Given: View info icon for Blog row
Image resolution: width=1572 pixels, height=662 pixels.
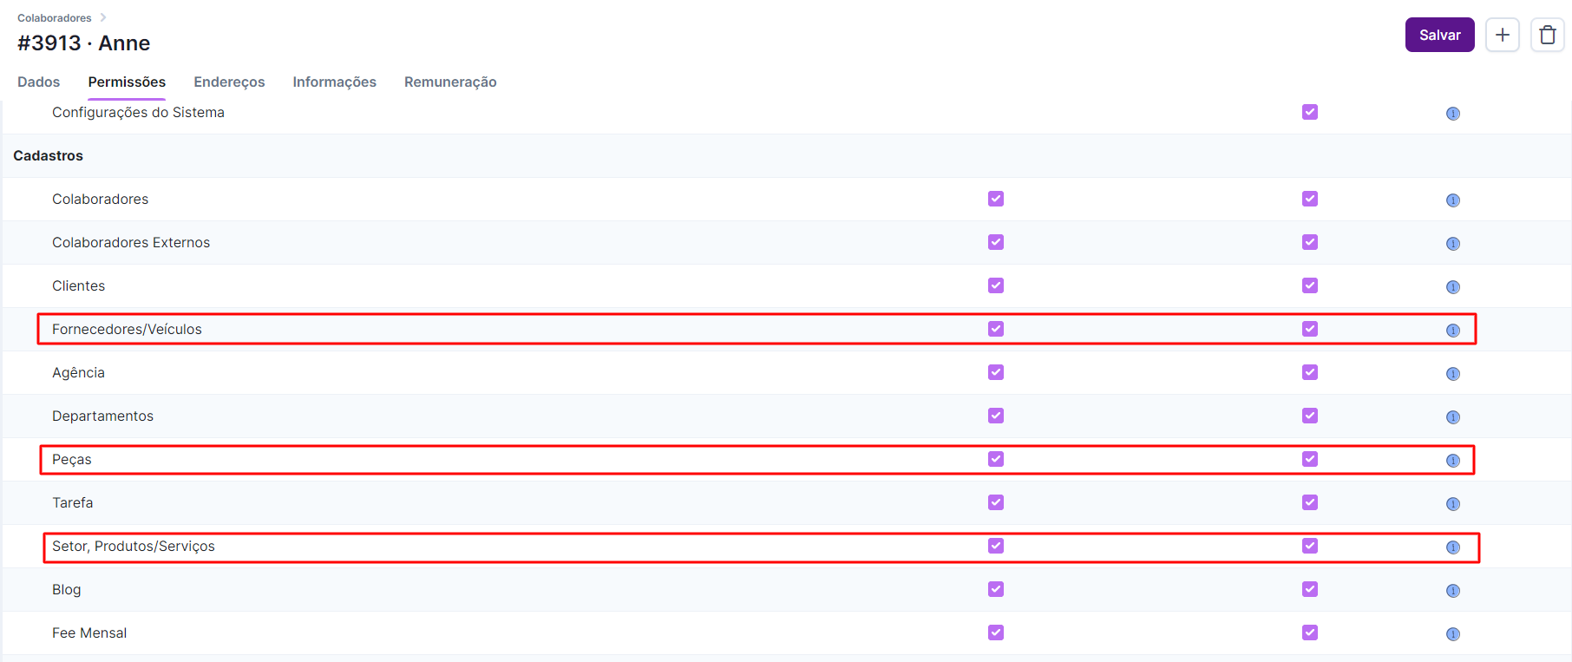Looking at the screenshot, I should click(x=1452, y=591).
